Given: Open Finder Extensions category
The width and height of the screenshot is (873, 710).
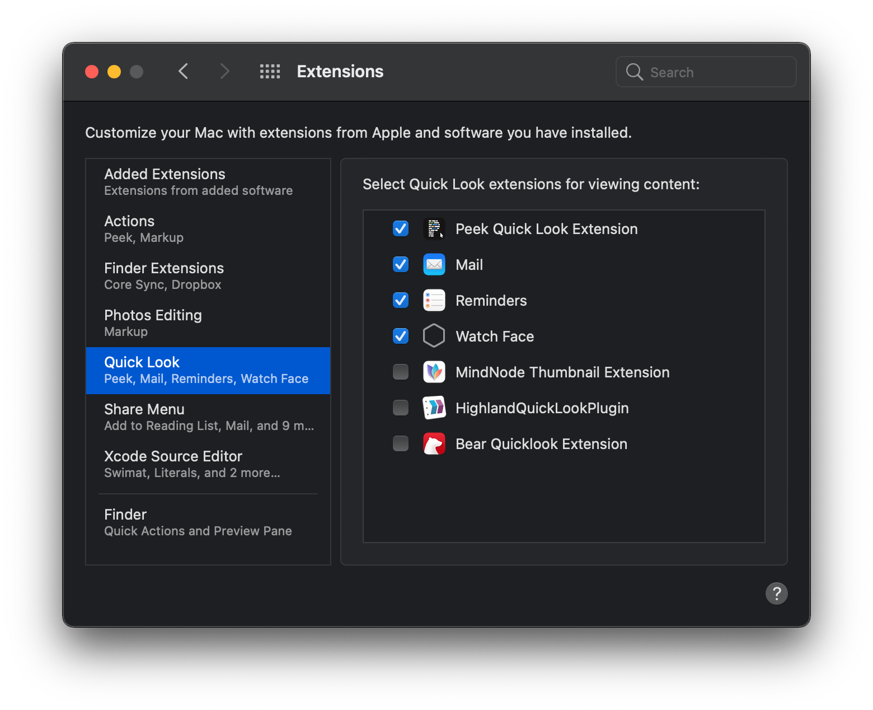Looking at the screenshot, I should [x=208, y=276].
